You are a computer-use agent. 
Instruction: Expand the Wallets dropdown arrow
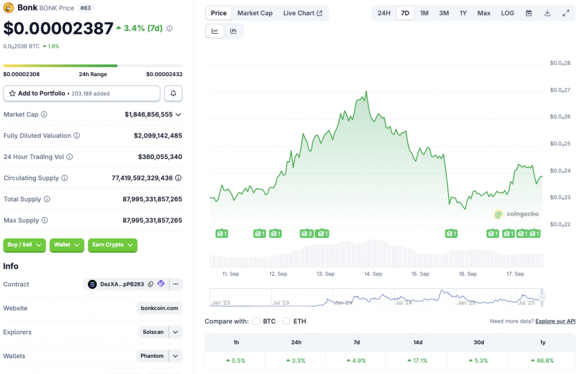click(176, 356)
